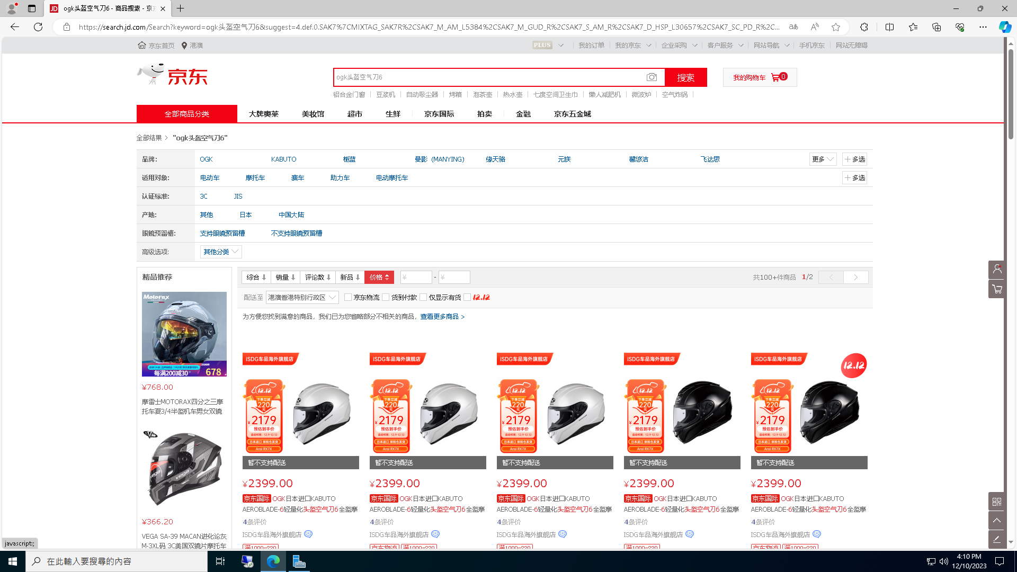Filter by 支持眼镜预留槽
This screenshot has height=572, width=1017.
222,234
